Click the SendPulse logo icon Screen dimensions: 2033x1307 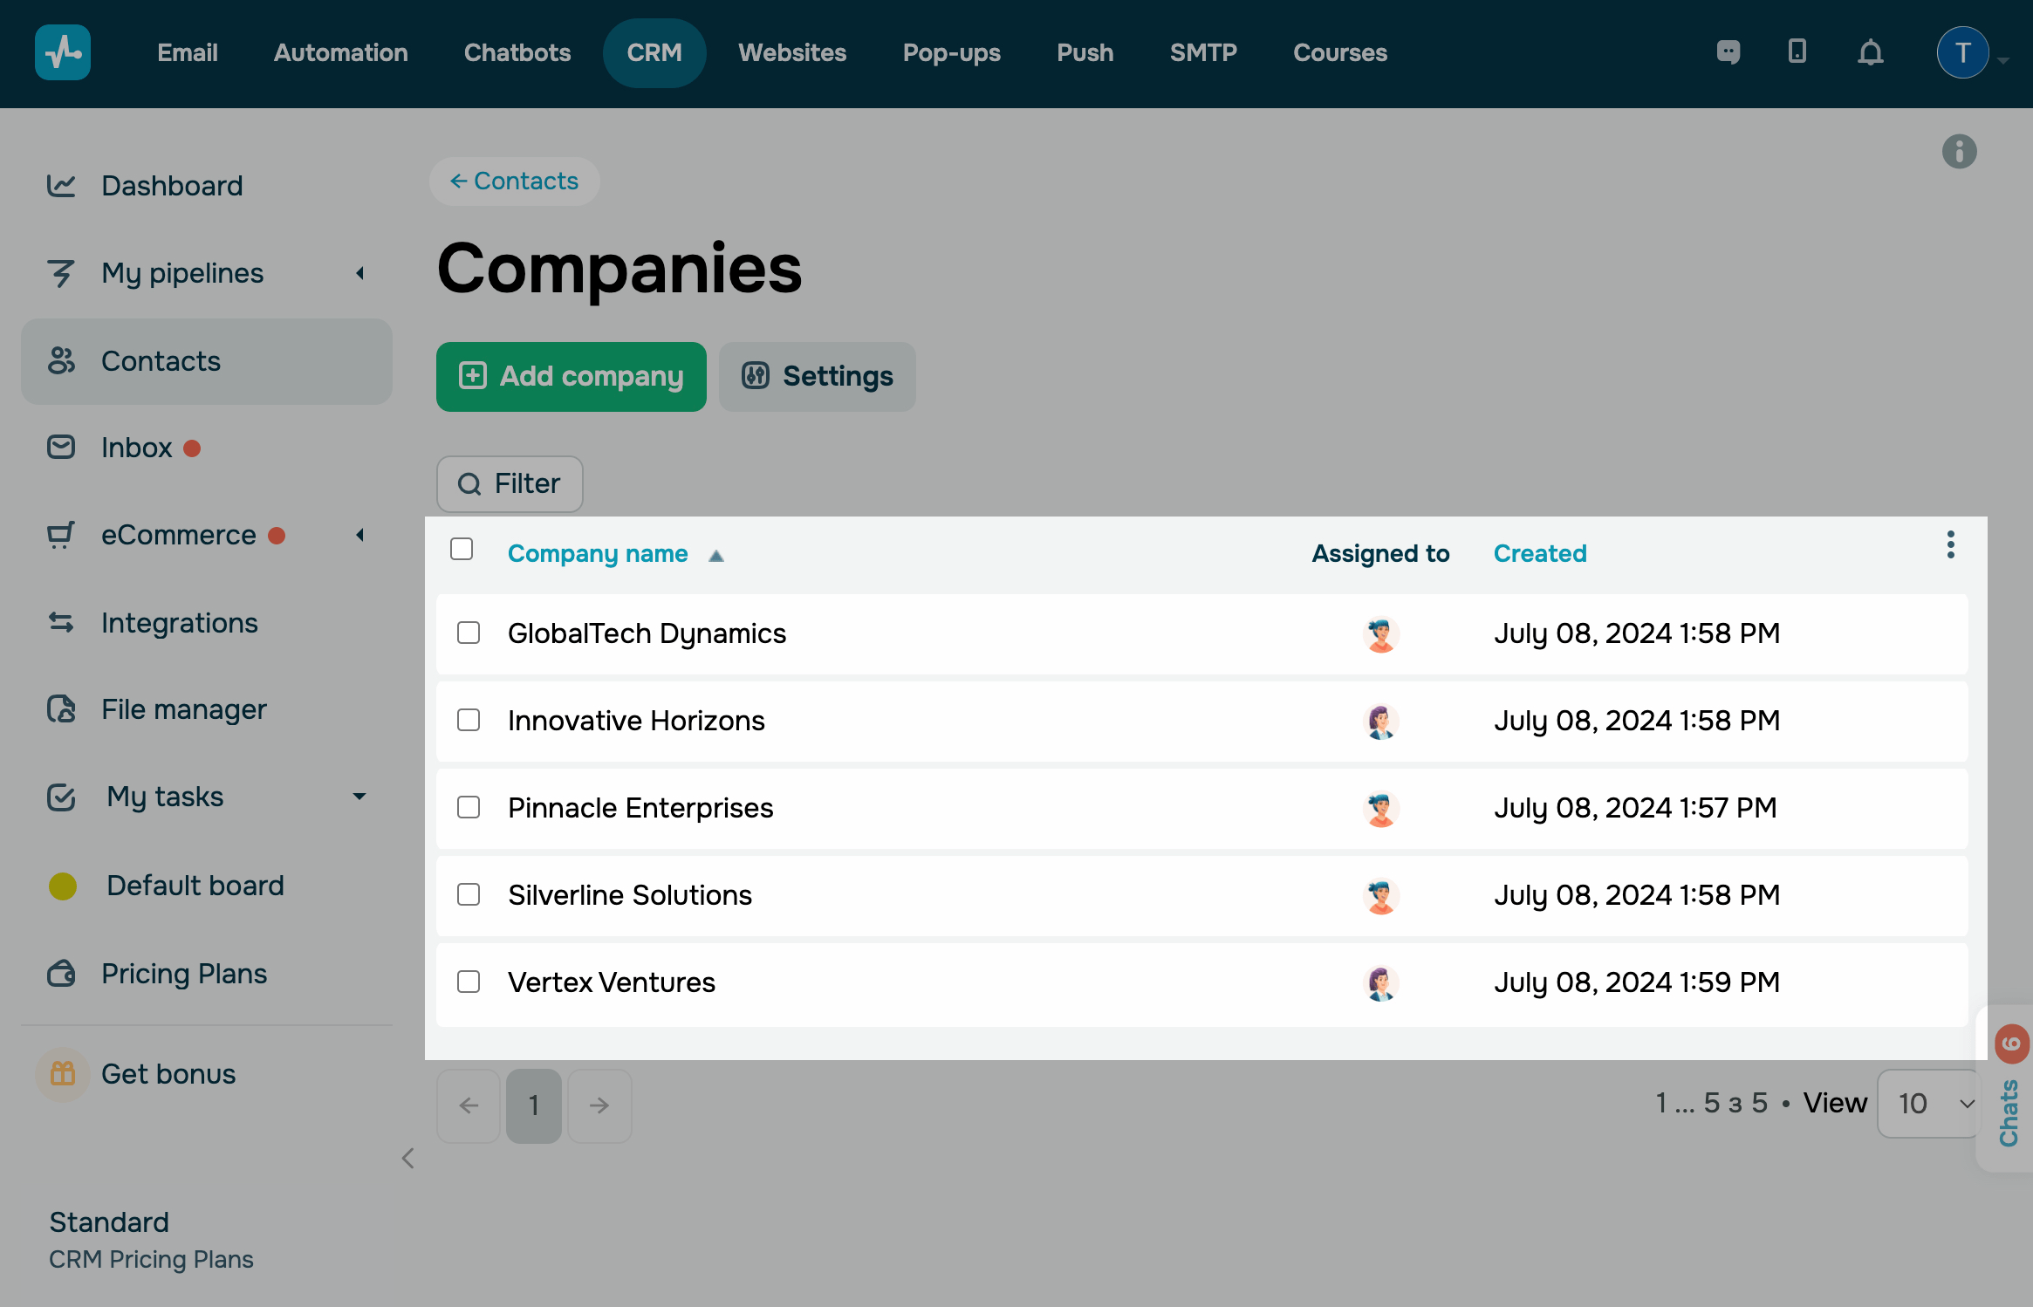(63, 52)
